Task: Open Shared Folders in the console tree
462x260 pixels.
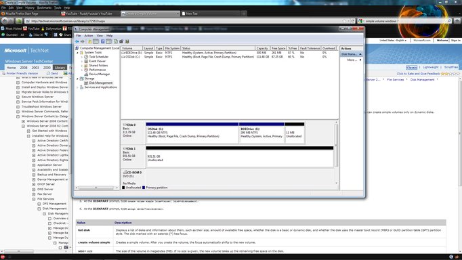Action: 98,66
